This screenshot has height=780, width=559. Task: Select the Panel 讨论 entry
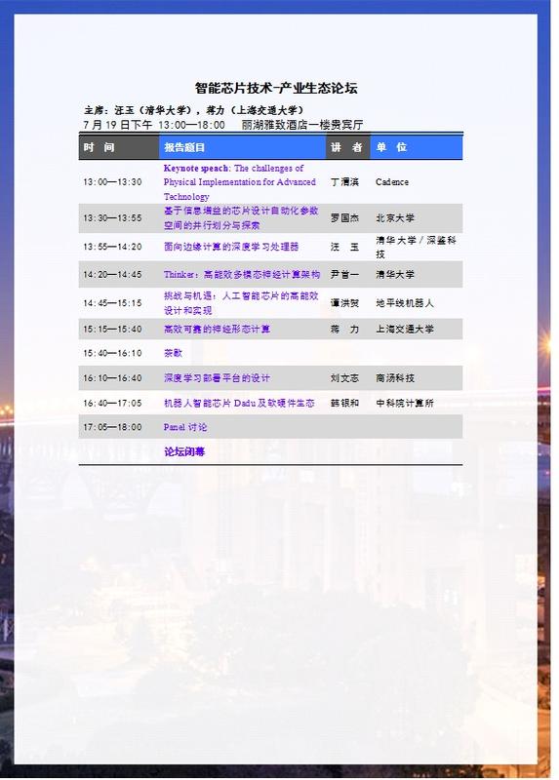coord(185,427)
